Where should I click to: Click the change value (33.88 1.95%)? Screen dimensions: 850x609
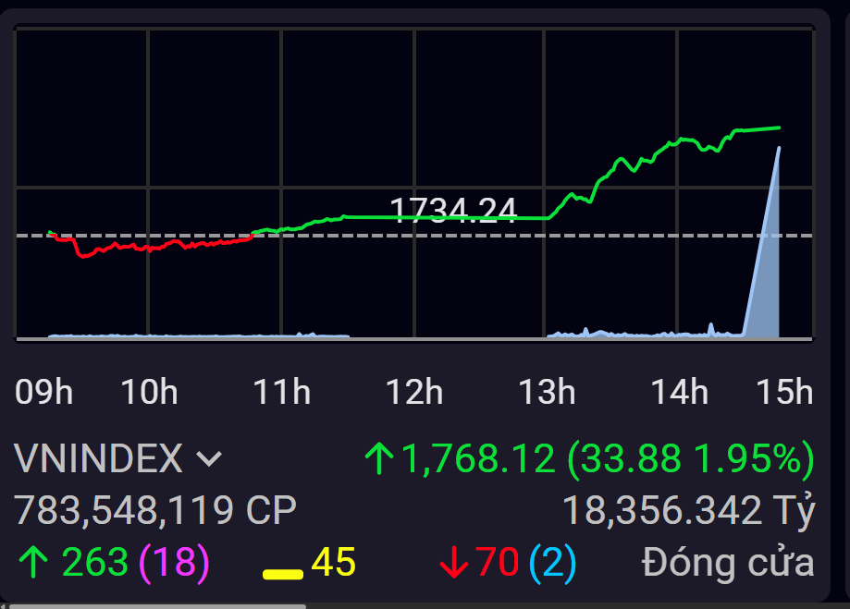[691, 459]
